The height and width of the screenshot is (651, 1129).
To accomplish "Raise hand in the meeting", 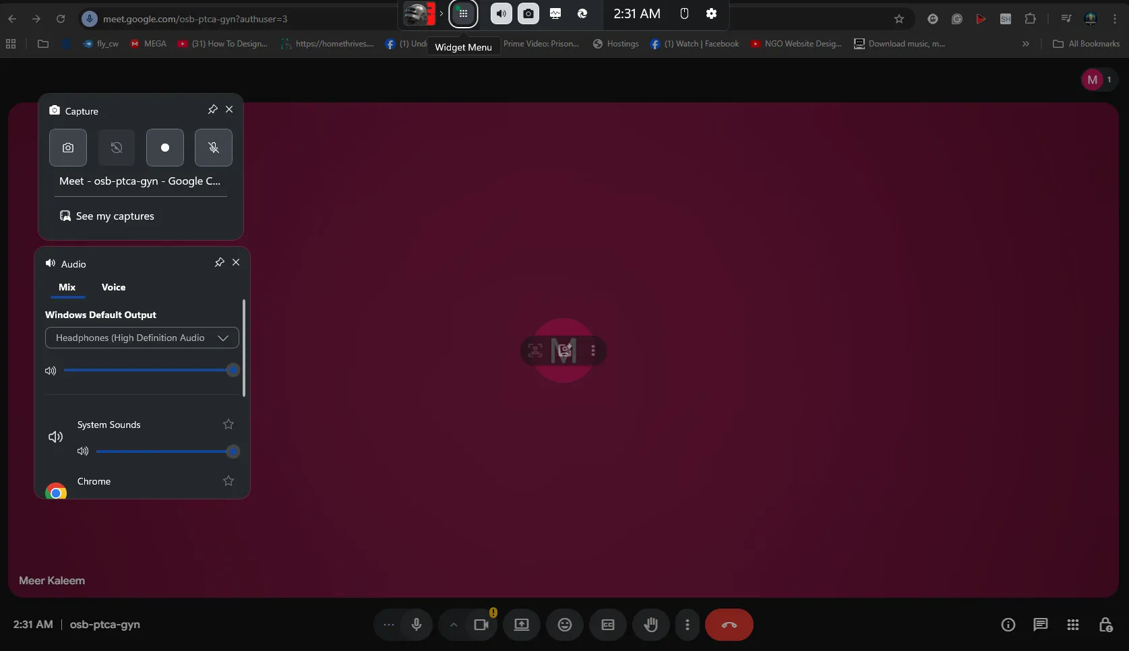I will (651, 625).
